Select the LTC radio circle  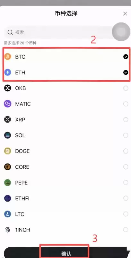[x=126, y=214]
